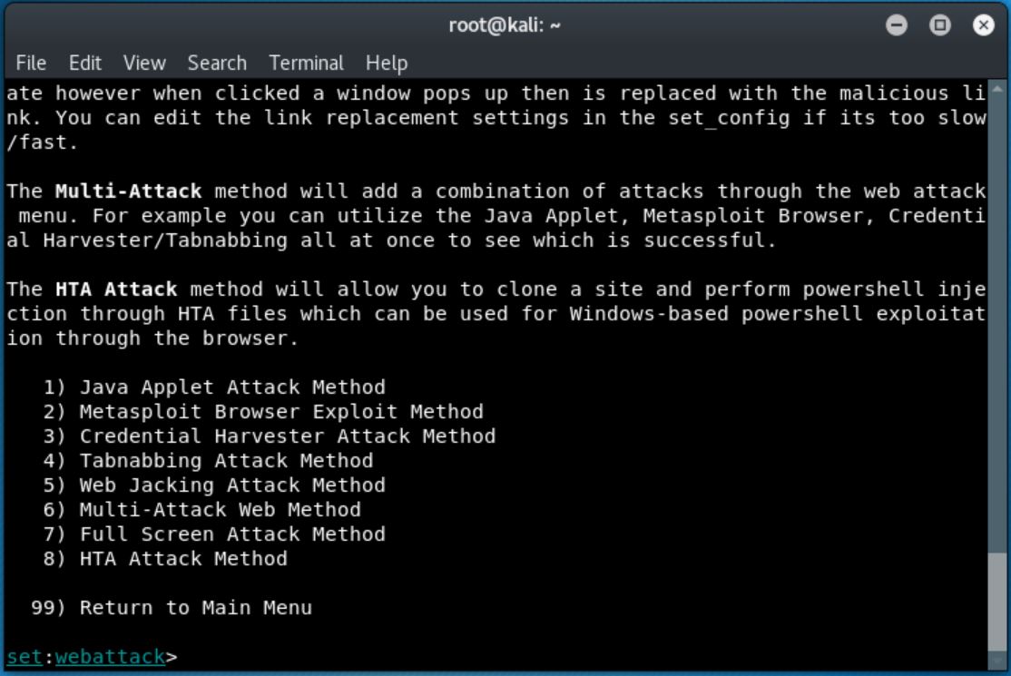Click the Credential Harvester Attack Method line

(x=270, y=436)
